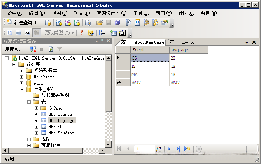Toggle the Diagram pane
The width and height of the screenshot is (261, 164).
[9, 33]
